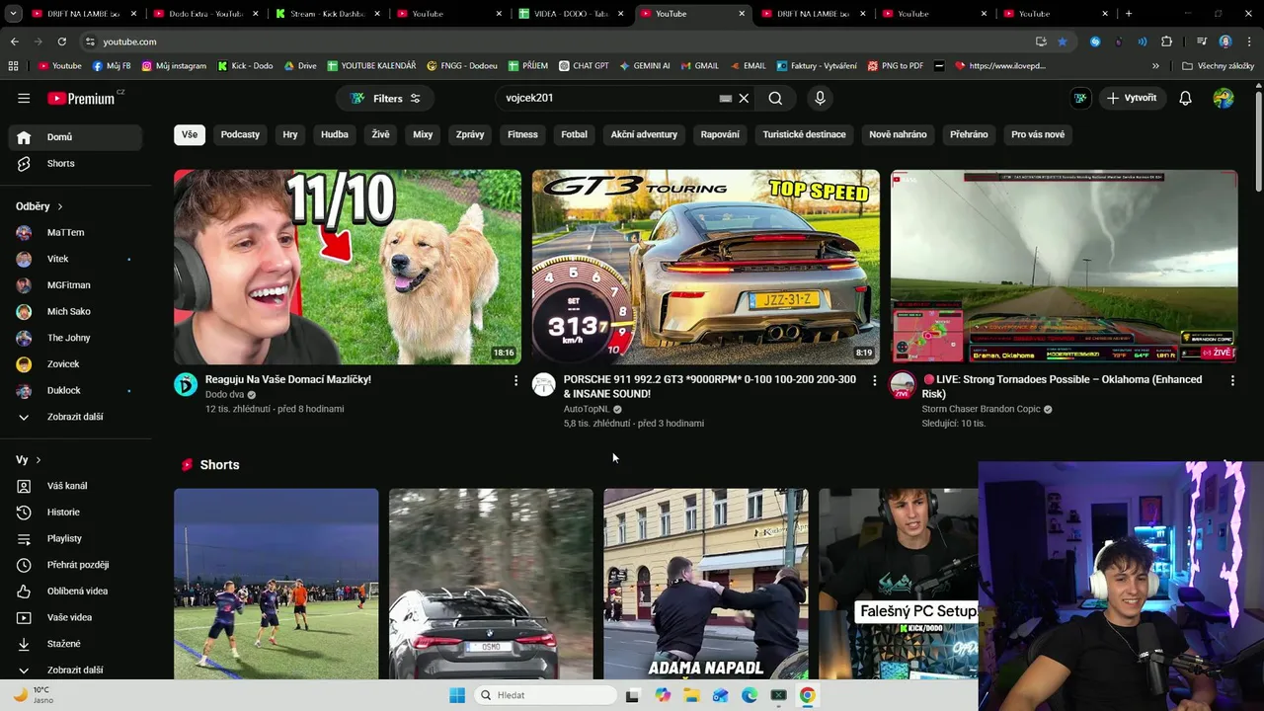Reload the page
This screenshot has width=1264, height=711.
coord(61,41)
